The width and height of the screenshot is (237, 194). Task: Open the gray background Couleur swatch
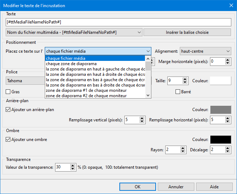221,110
